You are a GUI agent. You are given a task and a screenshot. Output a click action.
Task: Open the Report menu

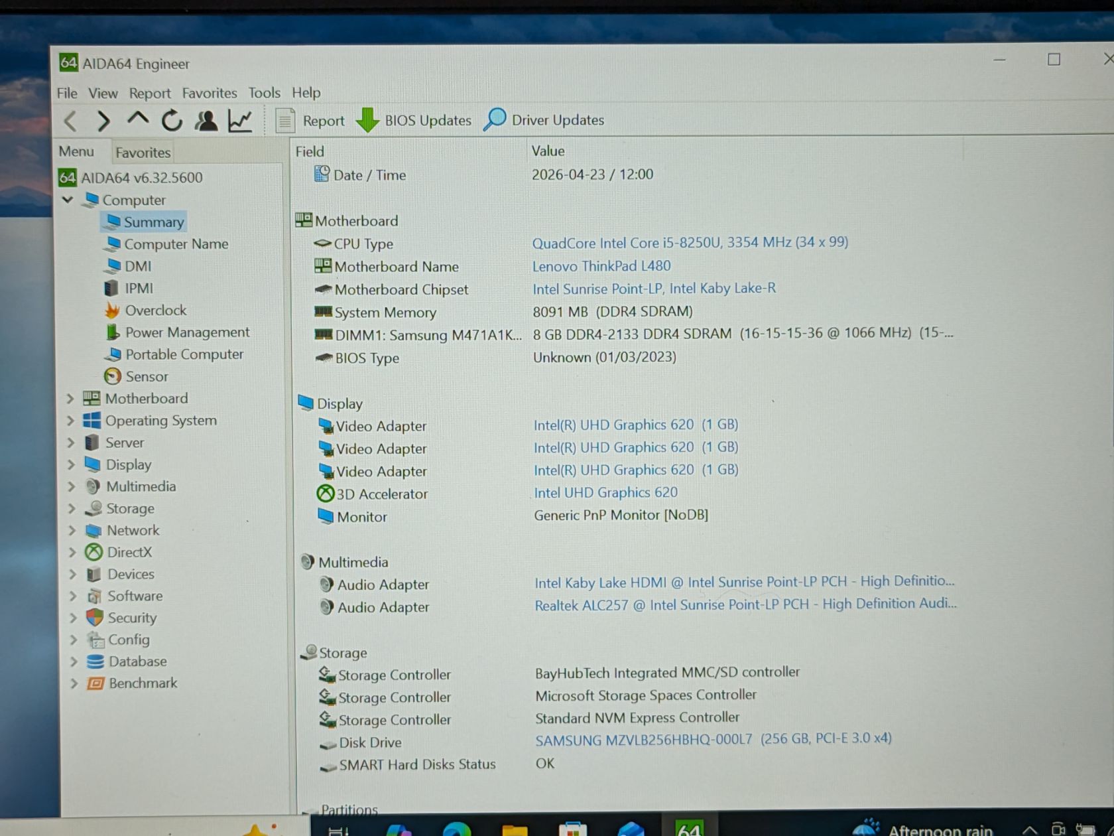coord(150,93)
